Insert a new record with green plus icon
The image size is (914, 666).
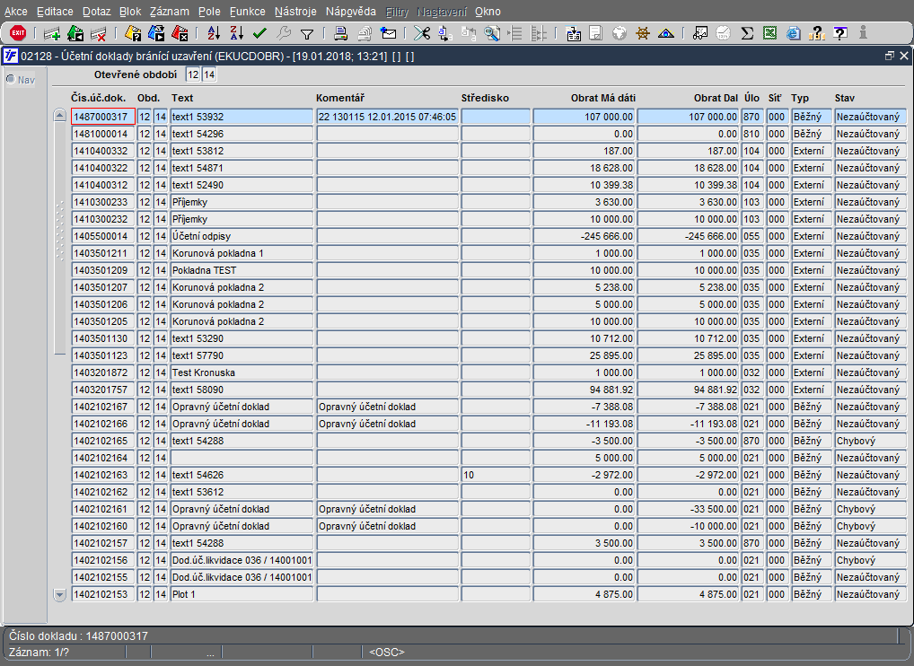point(52,34)
